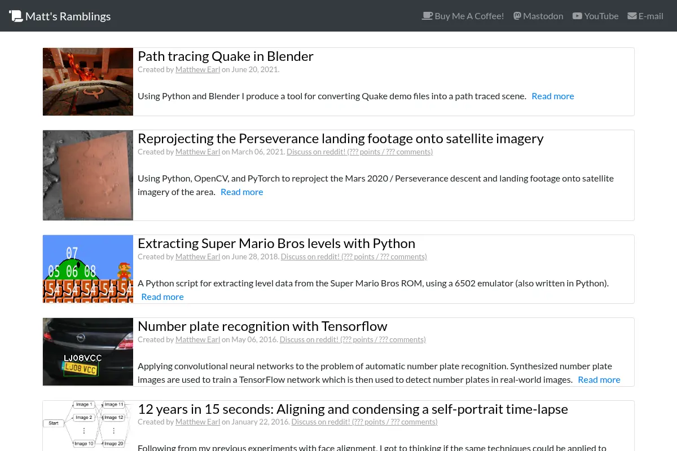Open the Quake path tracing thumbnail
This screenshot has height=451, width=677.
(x=88, y=82)
